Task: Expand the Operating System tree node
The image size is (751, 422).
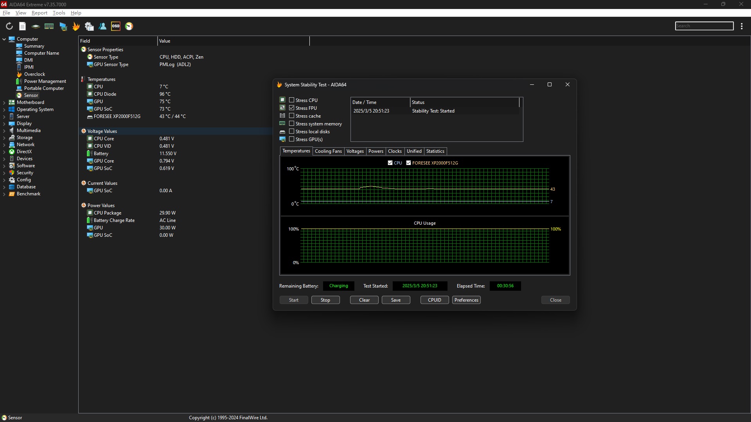Action: tap(4, 109)
